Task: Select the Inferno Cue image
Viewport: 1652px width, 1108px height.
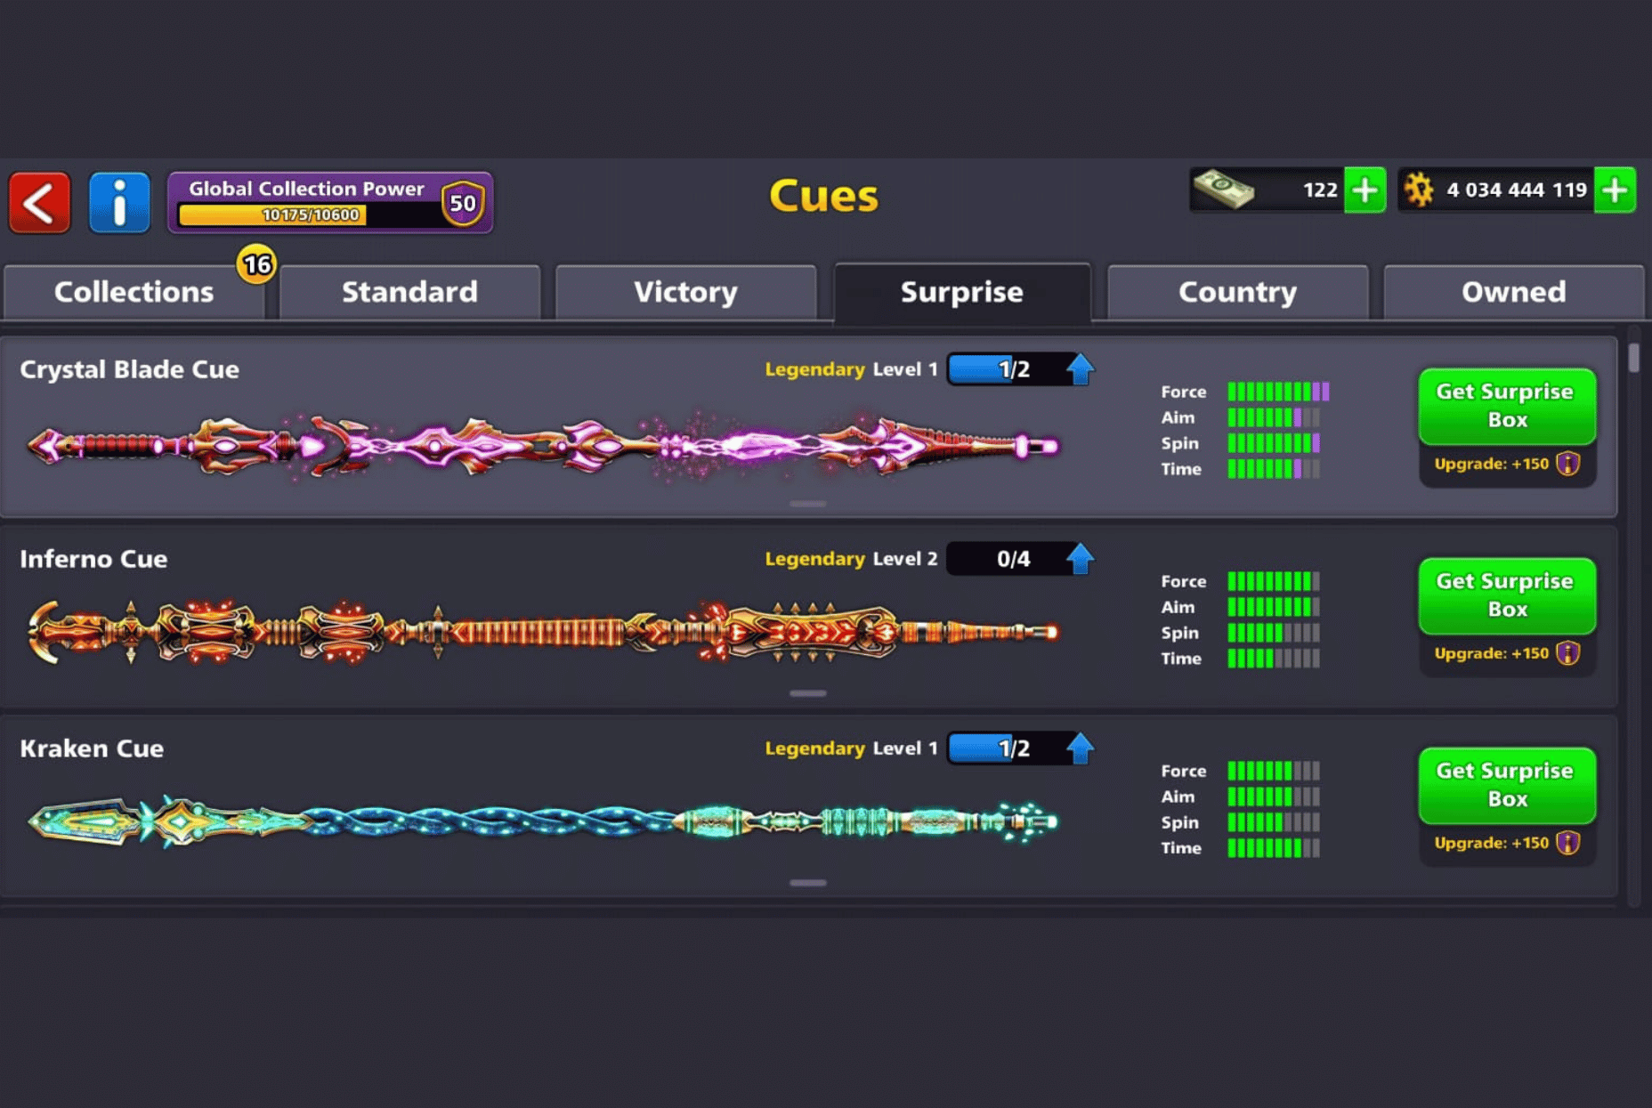Action: (x=543, y=632)
